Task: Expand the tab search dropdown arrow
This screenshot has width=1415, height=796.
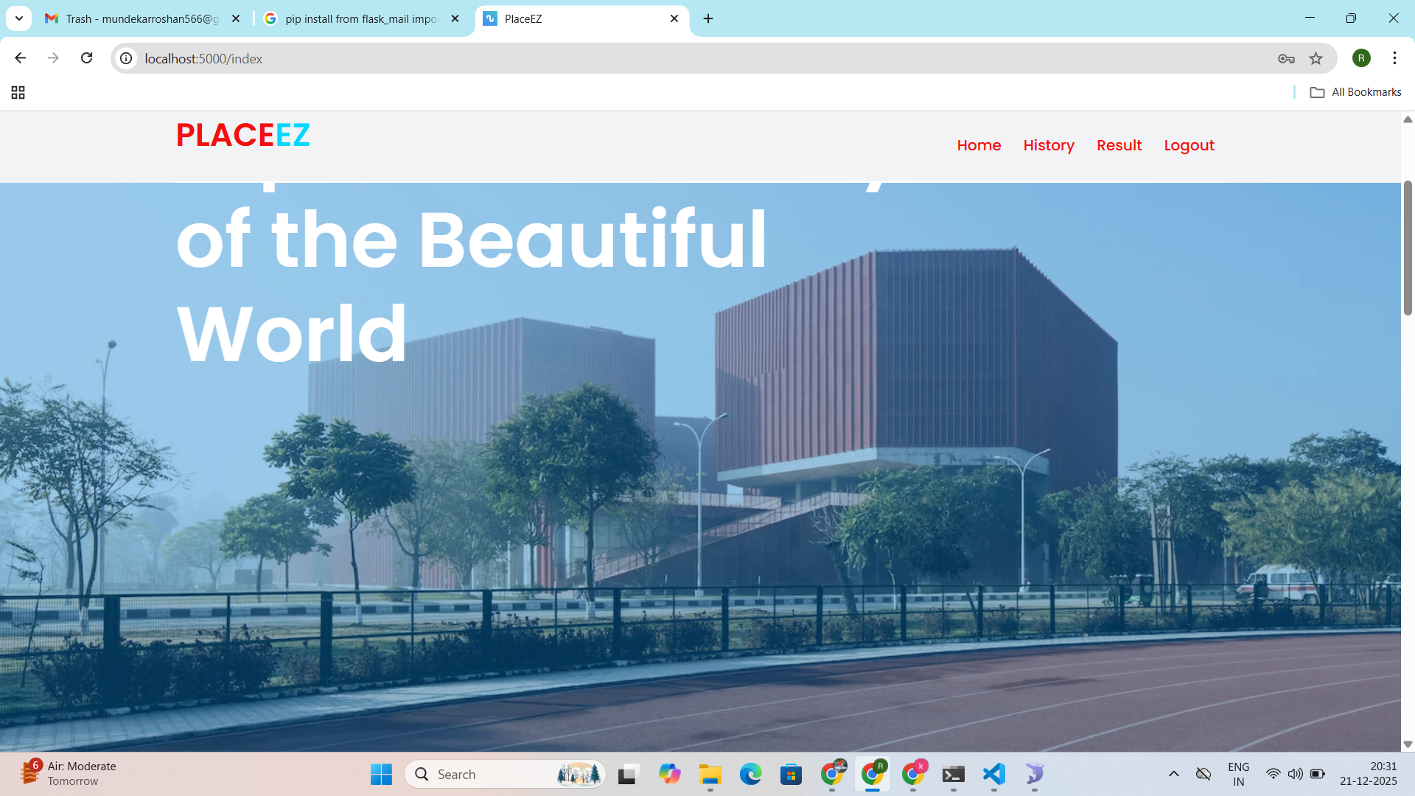Action: click(x=19, y=18)
